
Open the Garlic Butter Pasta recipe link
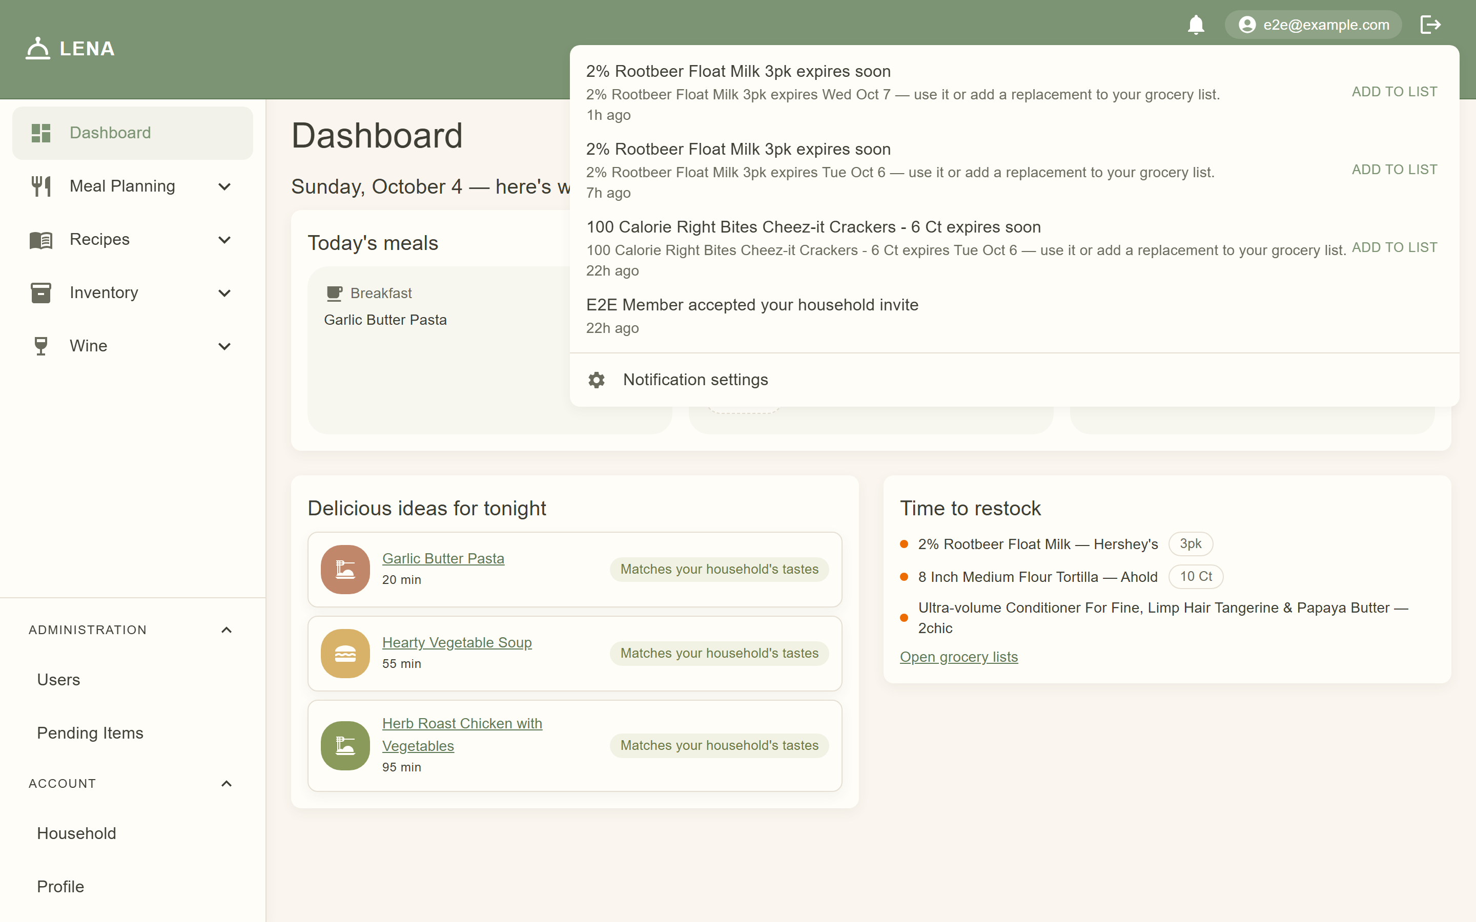(x=443, y=558)
